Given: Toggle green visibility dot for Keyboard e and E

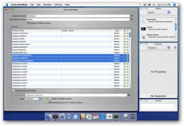Looking at the screenshot, I should click(x=125, y=75).
